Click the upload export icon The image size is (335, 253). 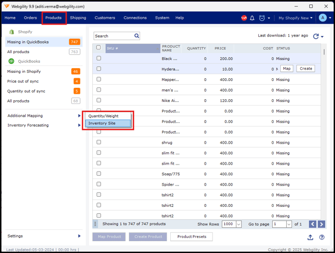point(310,237)
